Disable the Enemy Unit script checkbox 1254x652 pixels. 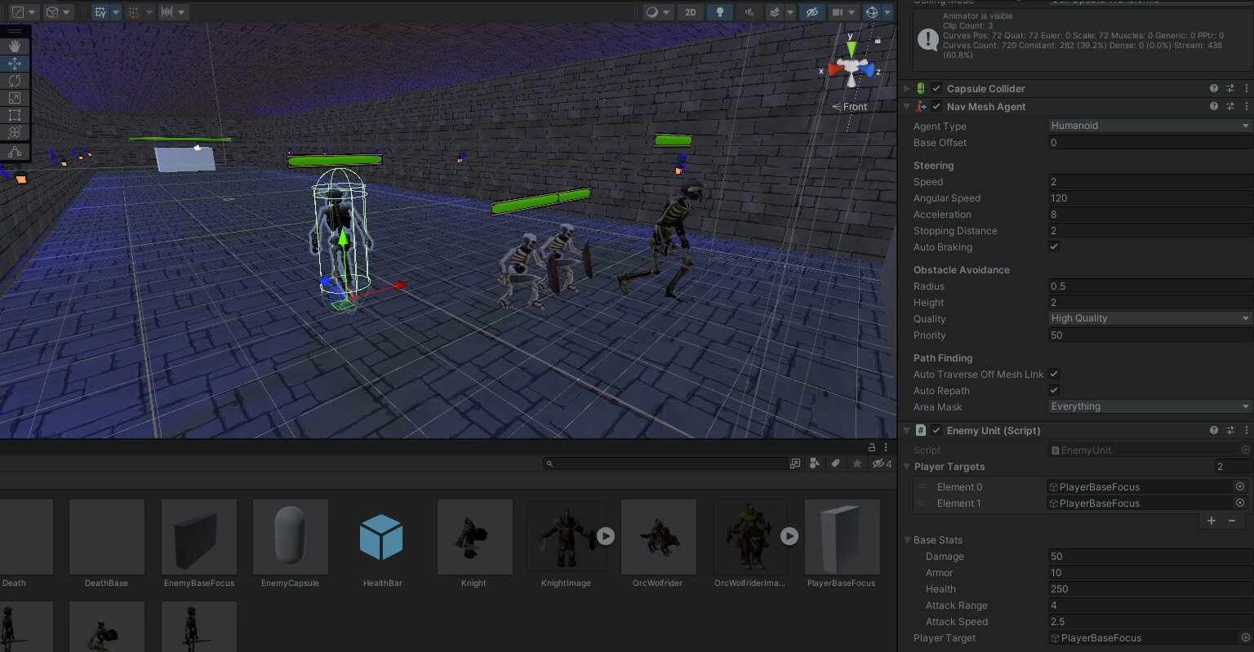pyautogui.click(x=936, y=430)
